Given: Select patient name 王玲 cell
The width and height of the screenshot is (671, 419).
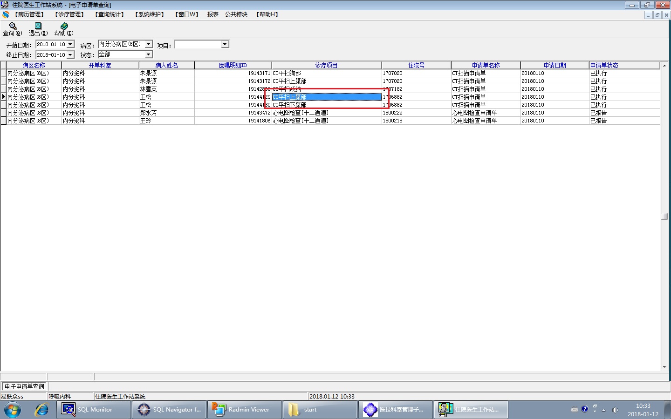Looking at the screenshot, I should click(167, 121).
